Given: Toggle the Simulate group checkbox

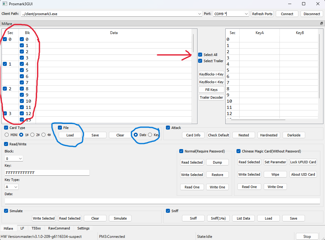Looking at the screenshot, I should tap(6, 211).
